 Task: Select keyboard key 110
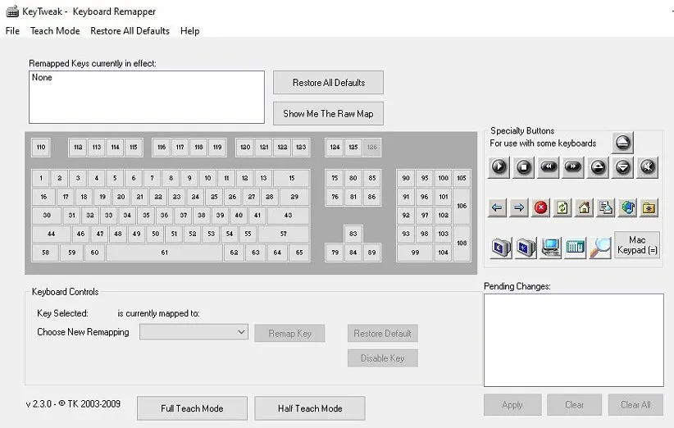coord(41,148)
